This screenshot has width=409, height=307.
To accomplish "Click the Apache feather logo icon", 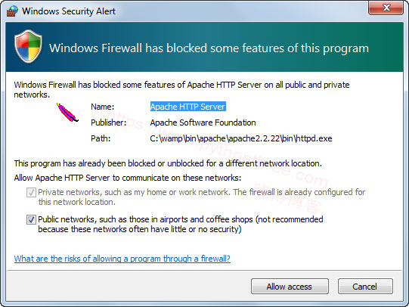I will (x=67, y=113).
